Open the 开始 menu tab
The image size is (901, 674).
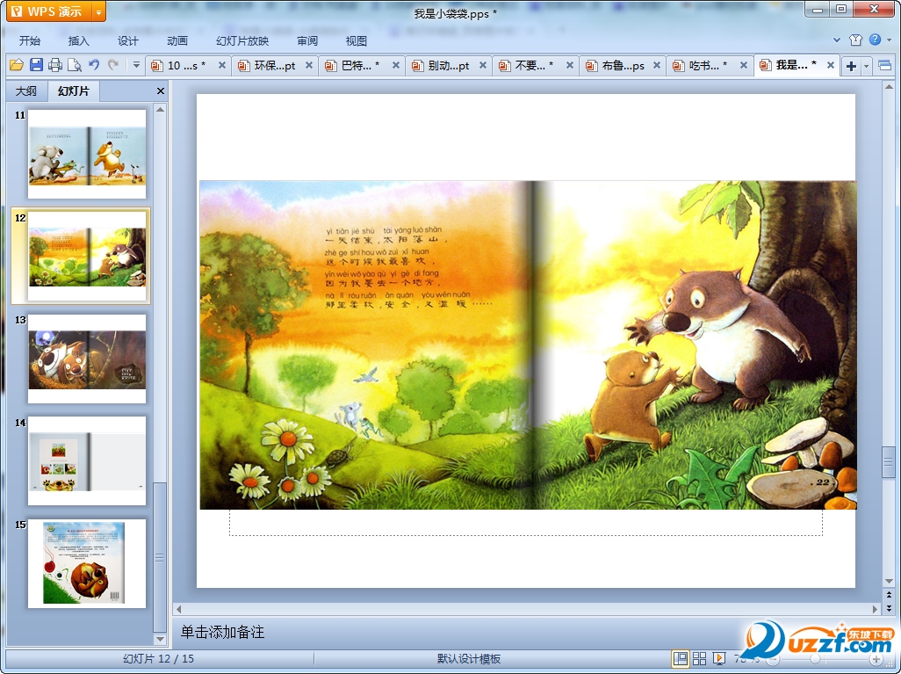[x=29, y=40]
